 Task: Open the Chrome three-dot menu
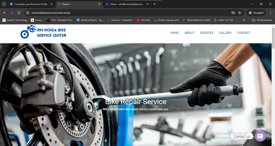click(x=270, y=13)
